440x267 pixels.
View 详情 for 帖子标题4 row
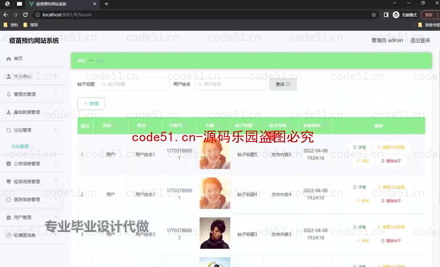pyautogui.click(x=359, y=187)
